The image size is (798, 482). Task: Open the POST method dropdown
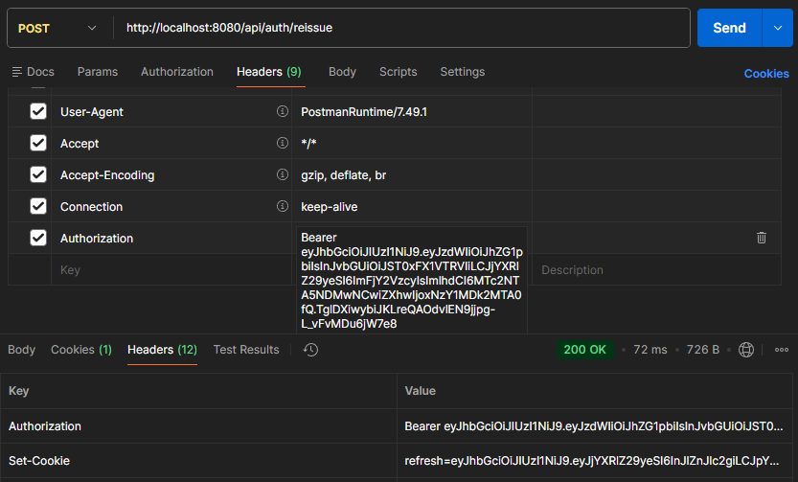pos(57,28)
